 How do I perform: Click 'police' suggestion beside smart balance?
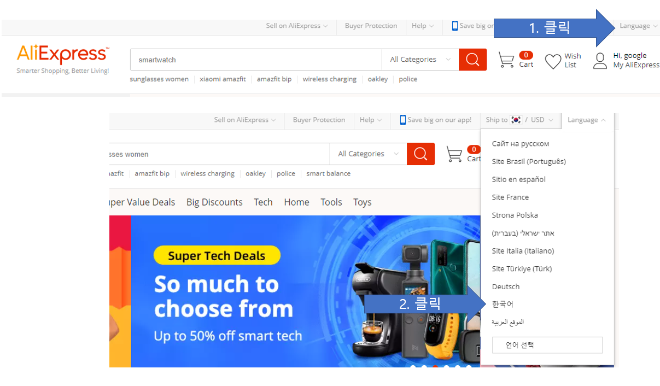tap(285, 173)
